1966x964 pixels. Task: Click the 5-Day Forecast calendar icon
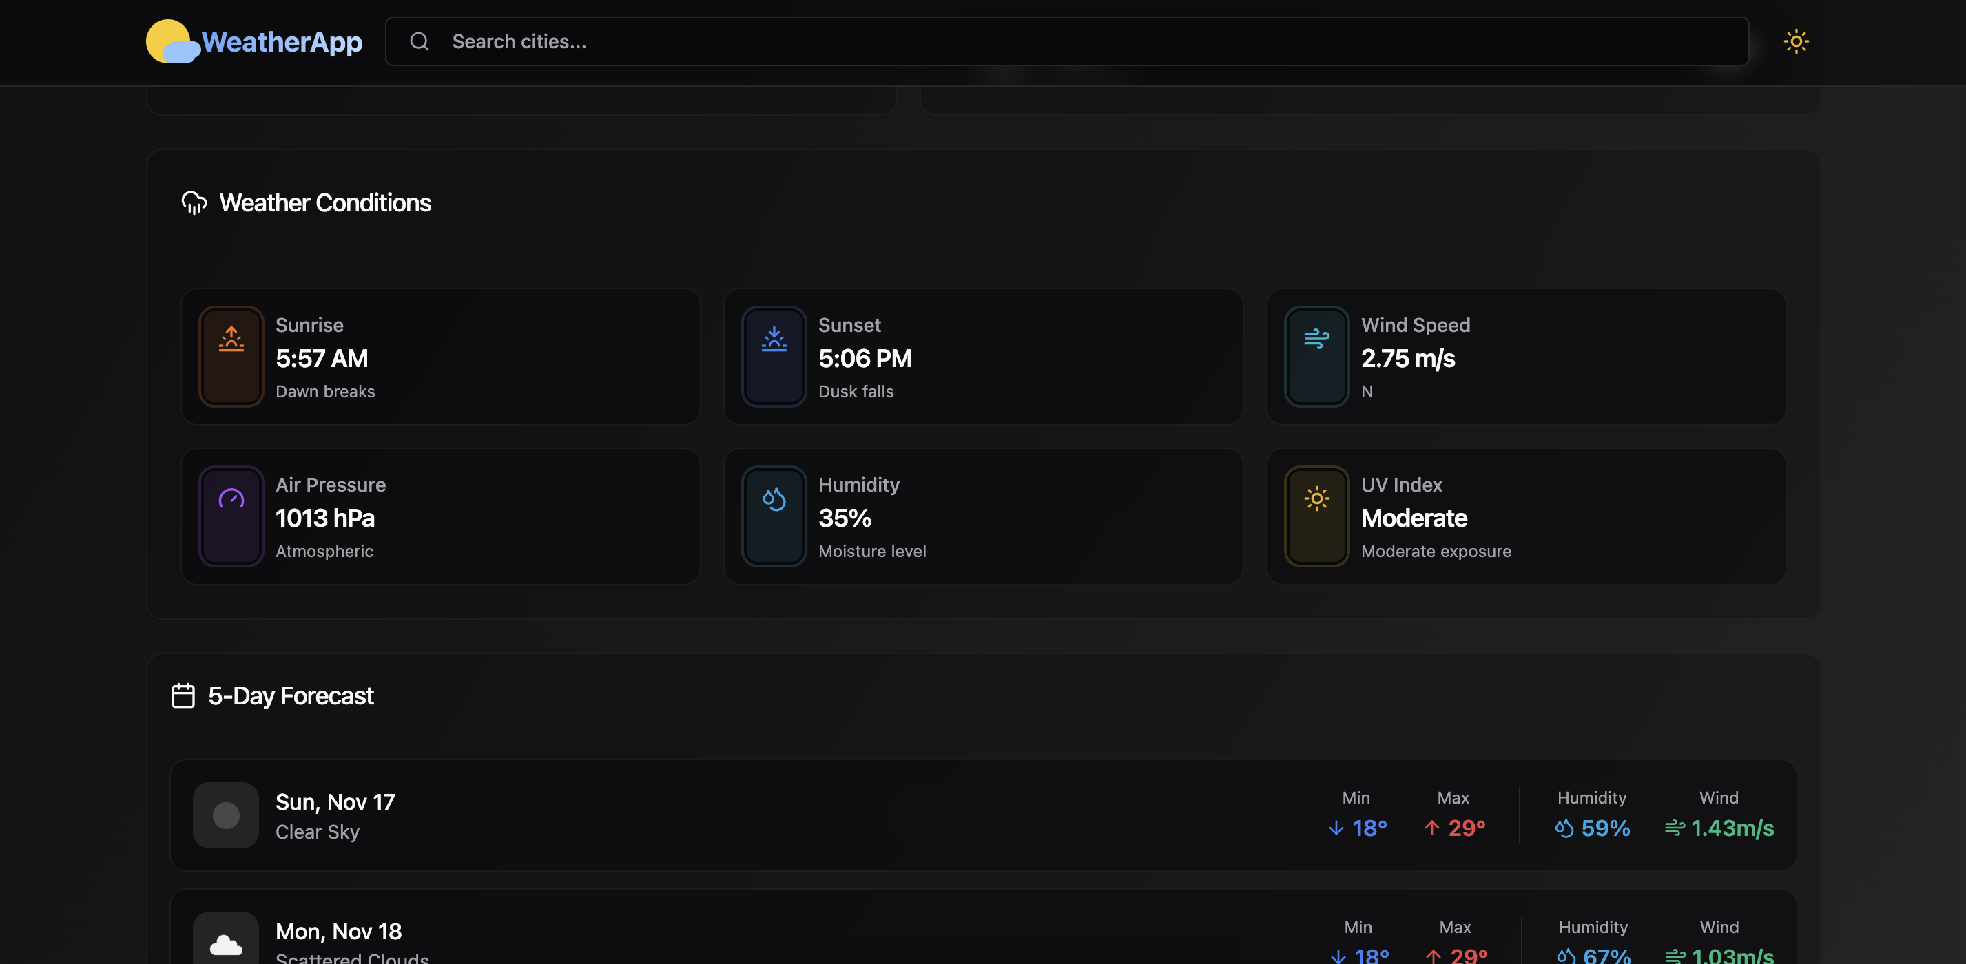pyautogui.click(x=183, y=695)
